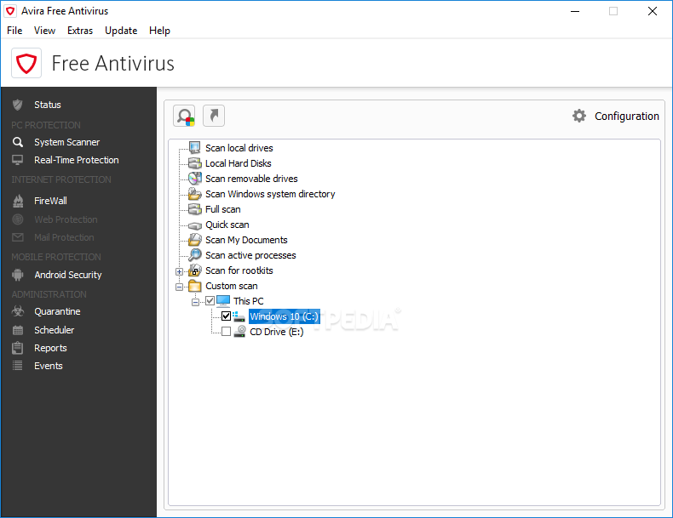Start scan with selected profile icon

pyautogui.click(x=184, y=117)
